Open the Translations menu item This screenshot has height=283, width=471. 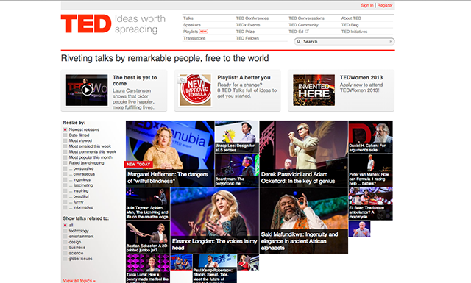click(x=194, y=38)
